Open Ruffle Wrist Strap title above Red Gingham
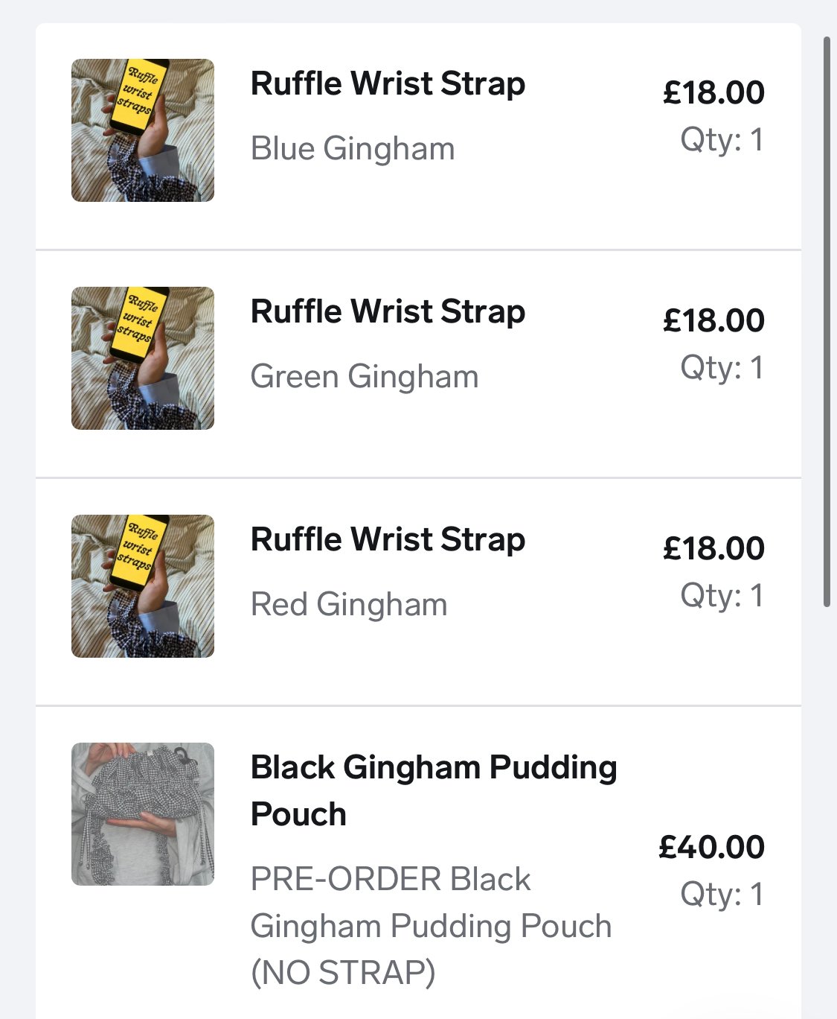The image size is (837, 1019). [388, 539]
